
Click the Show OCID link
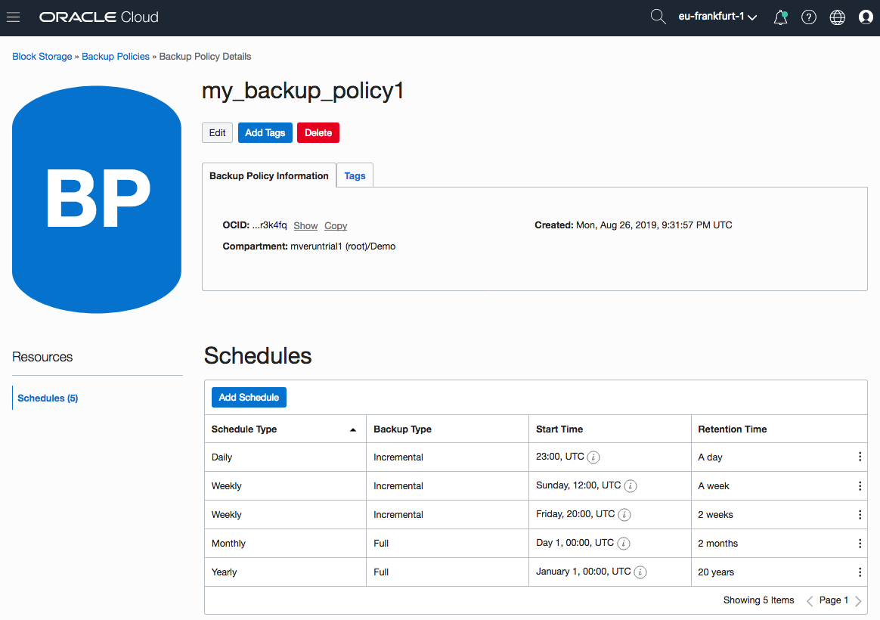[305, 225]
